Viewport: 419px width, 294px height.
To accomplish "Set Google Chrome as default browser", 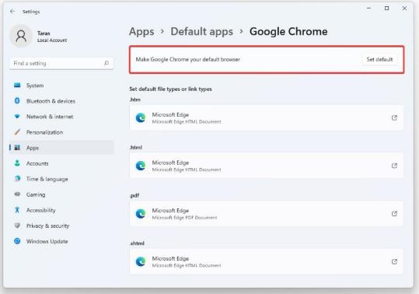I will click(x=379, y=59).
